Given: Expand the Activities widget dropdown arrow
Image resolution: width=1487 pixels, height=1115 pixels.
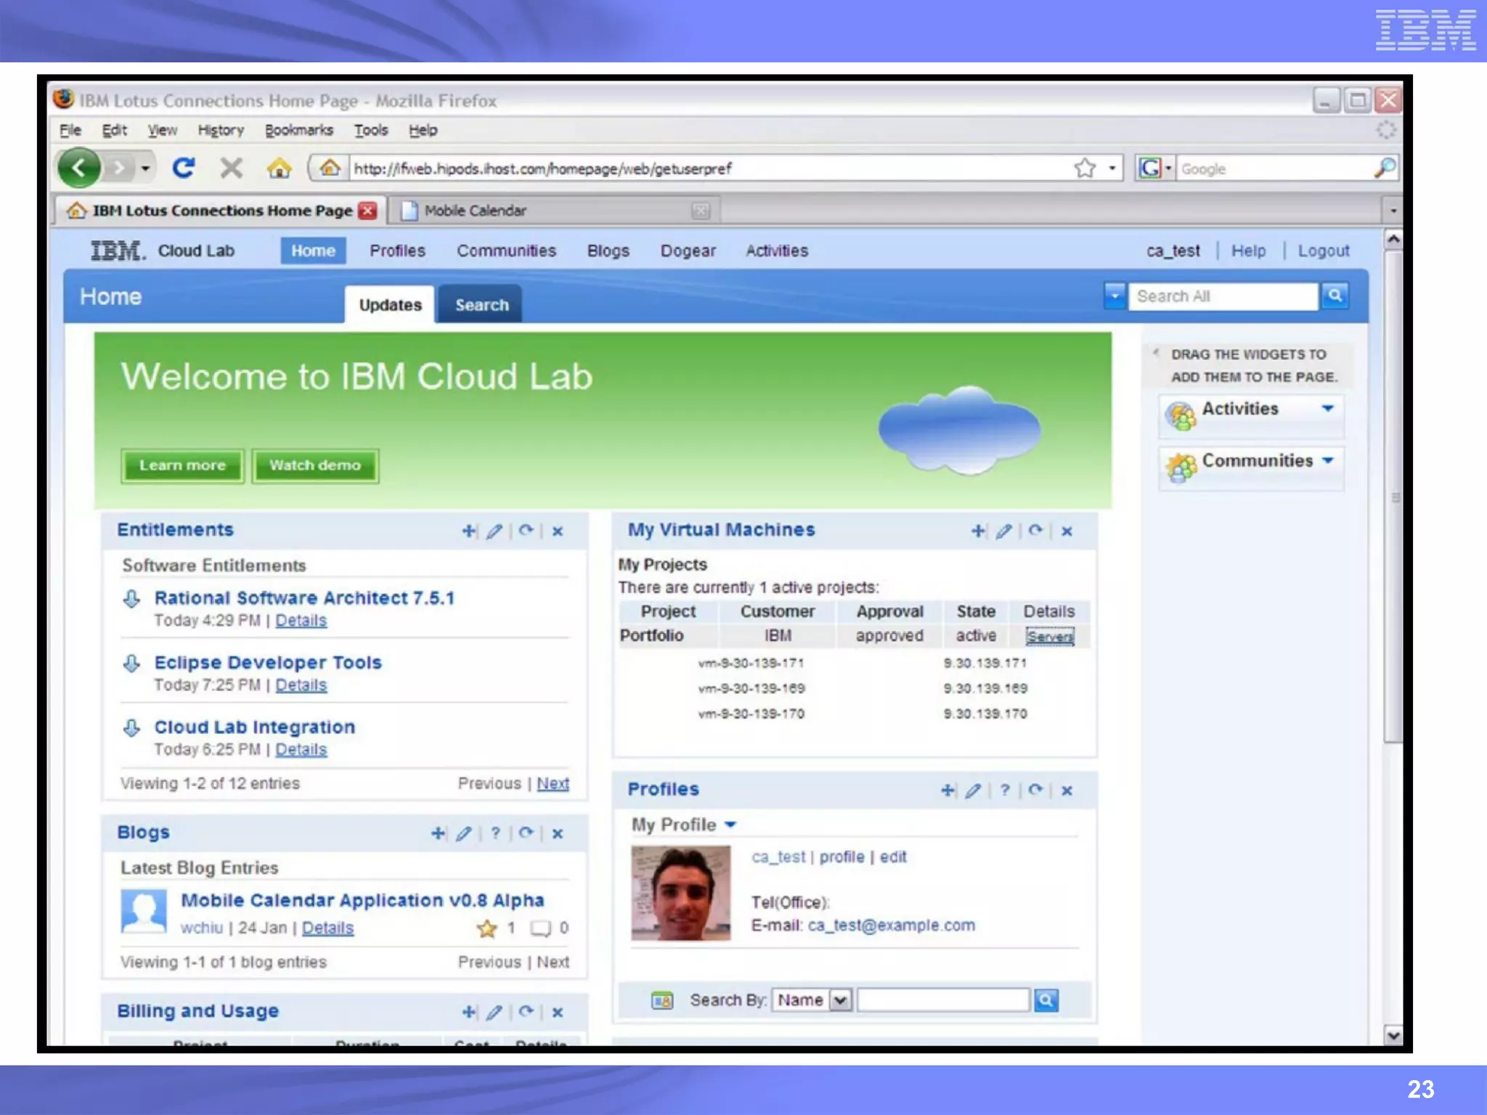Looking at the screenshot, I should coord(1328,409).
